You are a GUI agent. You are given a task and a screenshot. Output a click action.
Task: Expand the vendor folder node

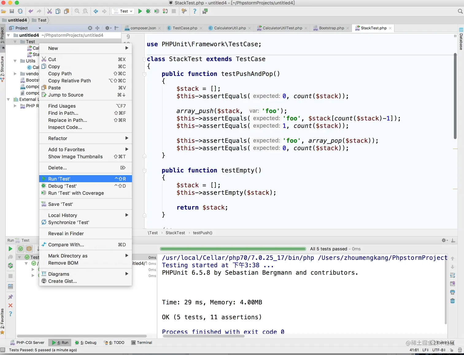[15, 74]
